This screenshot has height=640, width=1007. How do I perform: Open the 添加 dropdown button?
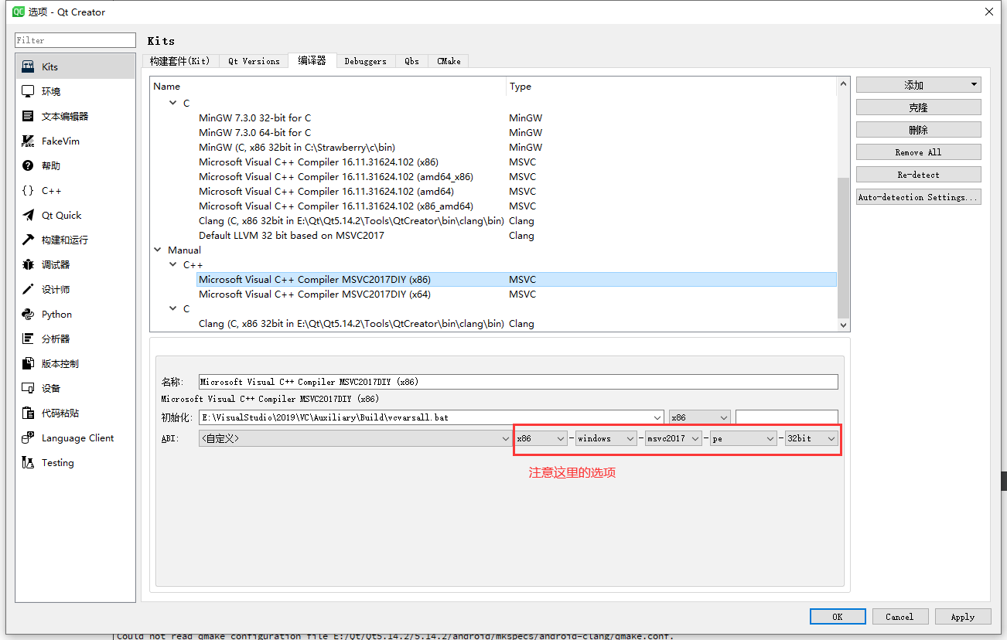tap(918, 85)
